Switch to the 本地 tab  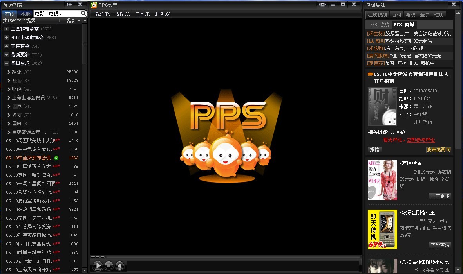[25, 14]
